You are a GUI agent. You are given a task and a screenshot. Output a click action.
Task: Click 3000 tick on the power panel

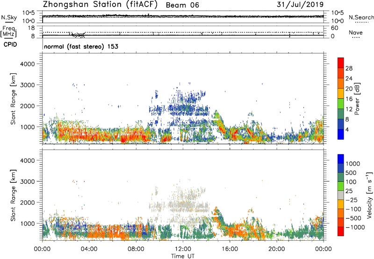pos(27,85)
